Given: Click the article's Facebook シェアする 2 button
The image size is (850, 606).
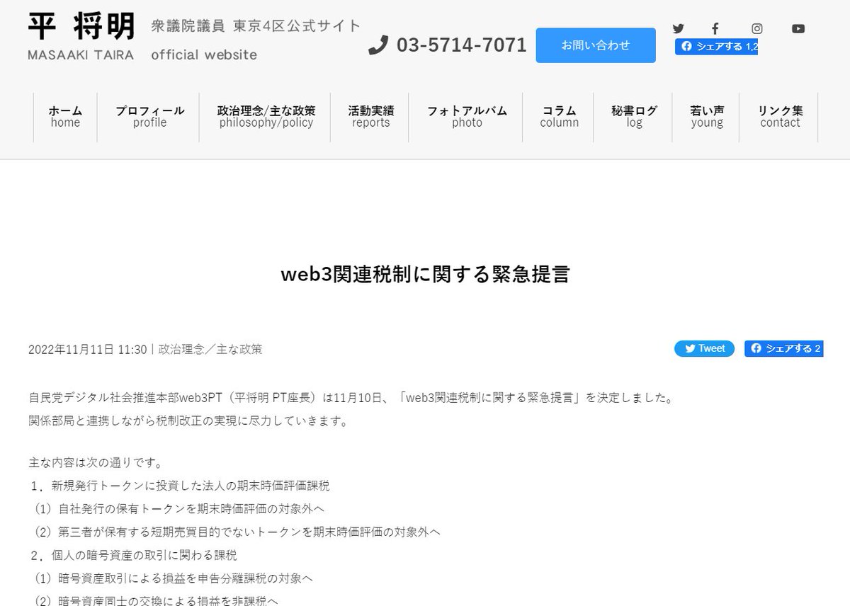Looking at the screenshot, I should point(783,348).
